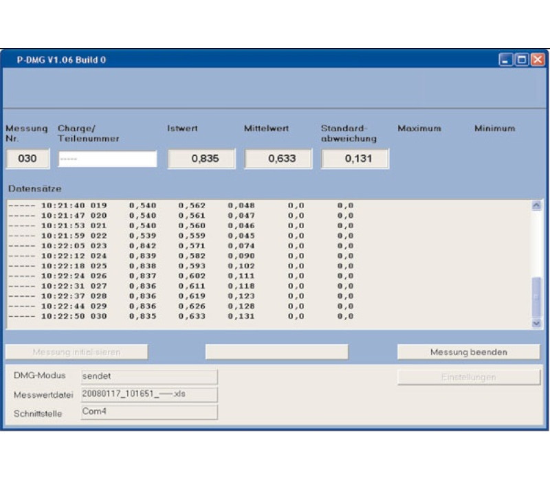Viewport: 550px width, 481px height.
Task: Select data row 10:21:53 021
Action: [181, 226]
